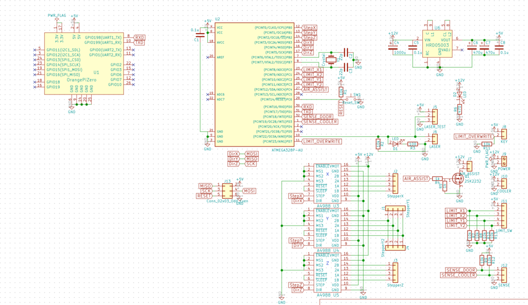528x305 pixels.
Task: Click the J13 Conn_02x03 programming header
Action: (x=227, y=191)
